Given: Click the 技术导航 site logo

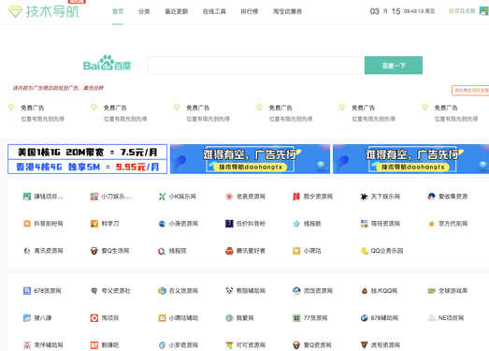Looking at the screenshot, I should click(x=44, y=11).
